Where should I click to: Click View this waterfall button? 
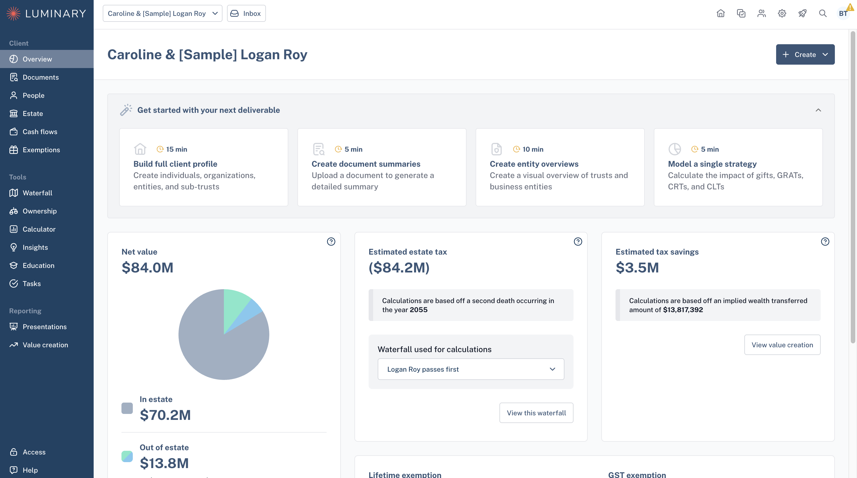pyautogui.click(x=536, y=413)
